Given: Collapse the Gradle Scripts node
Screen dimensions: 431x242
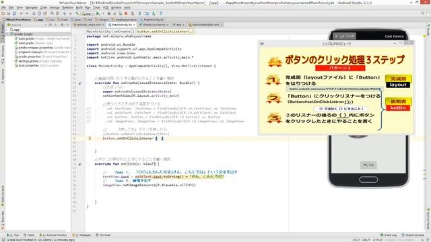Looking at the screenshot, I should click(7, 34).
